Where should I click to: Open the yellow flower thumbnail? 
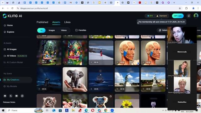[x=127, y=101]
